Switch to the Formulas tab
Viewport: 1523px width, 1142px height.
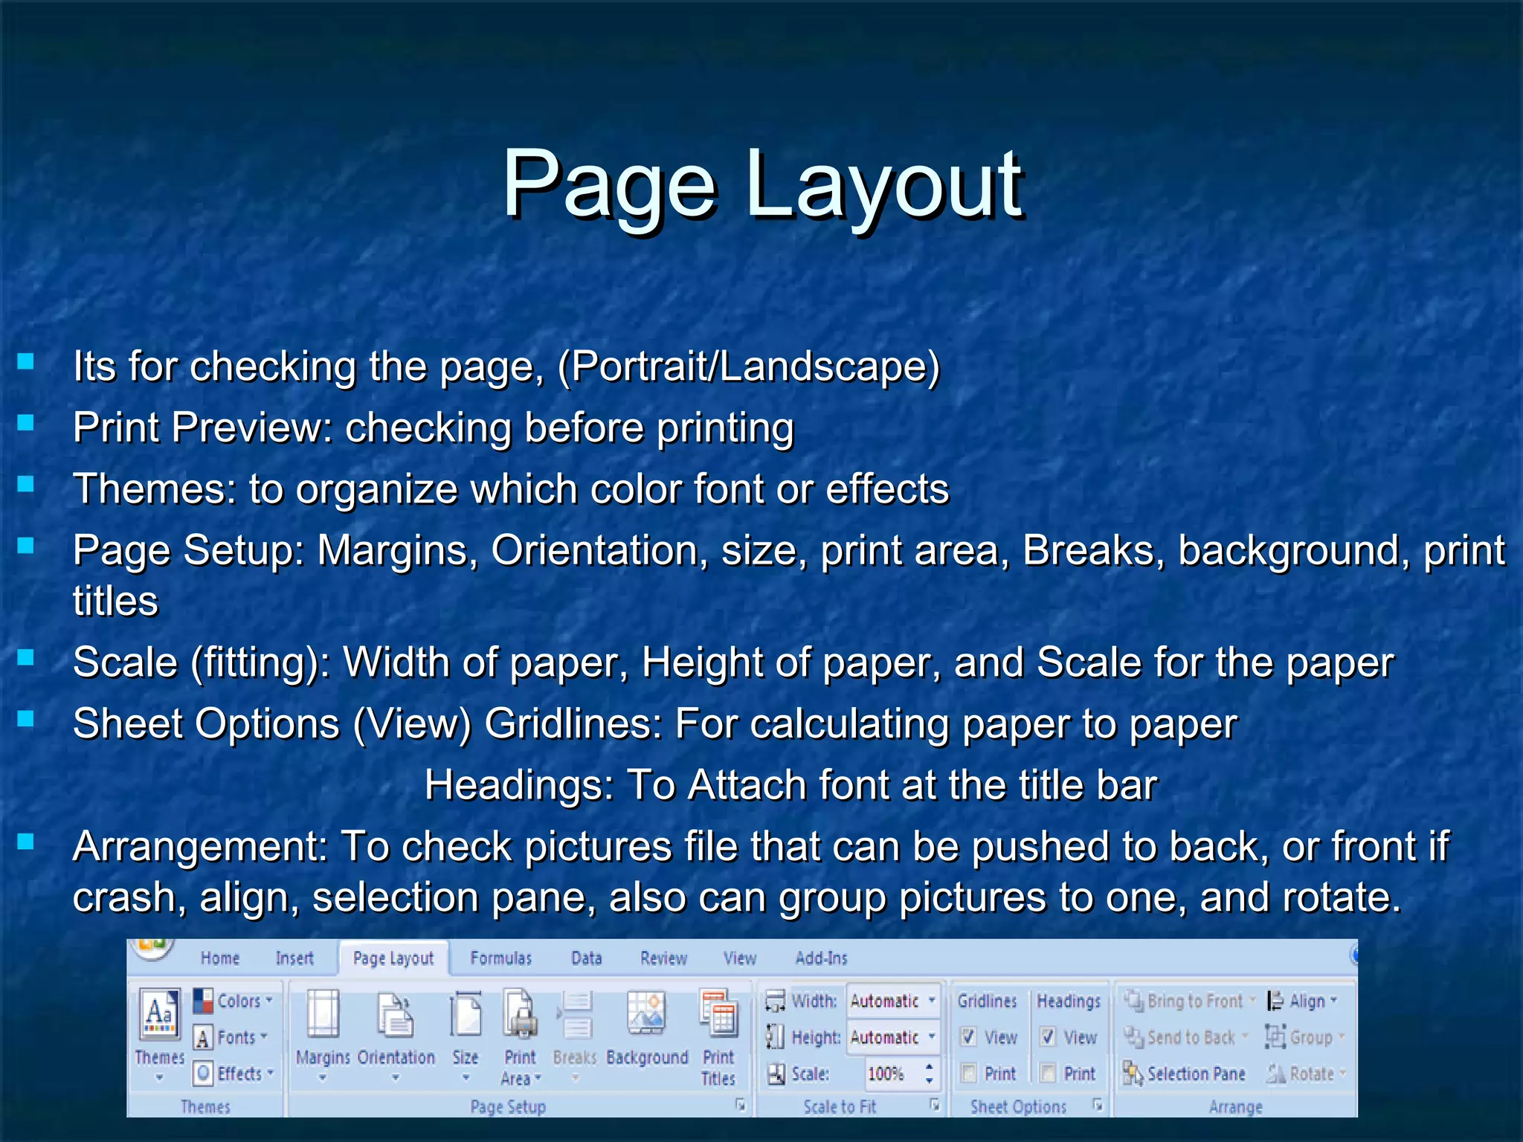[500, 958]
